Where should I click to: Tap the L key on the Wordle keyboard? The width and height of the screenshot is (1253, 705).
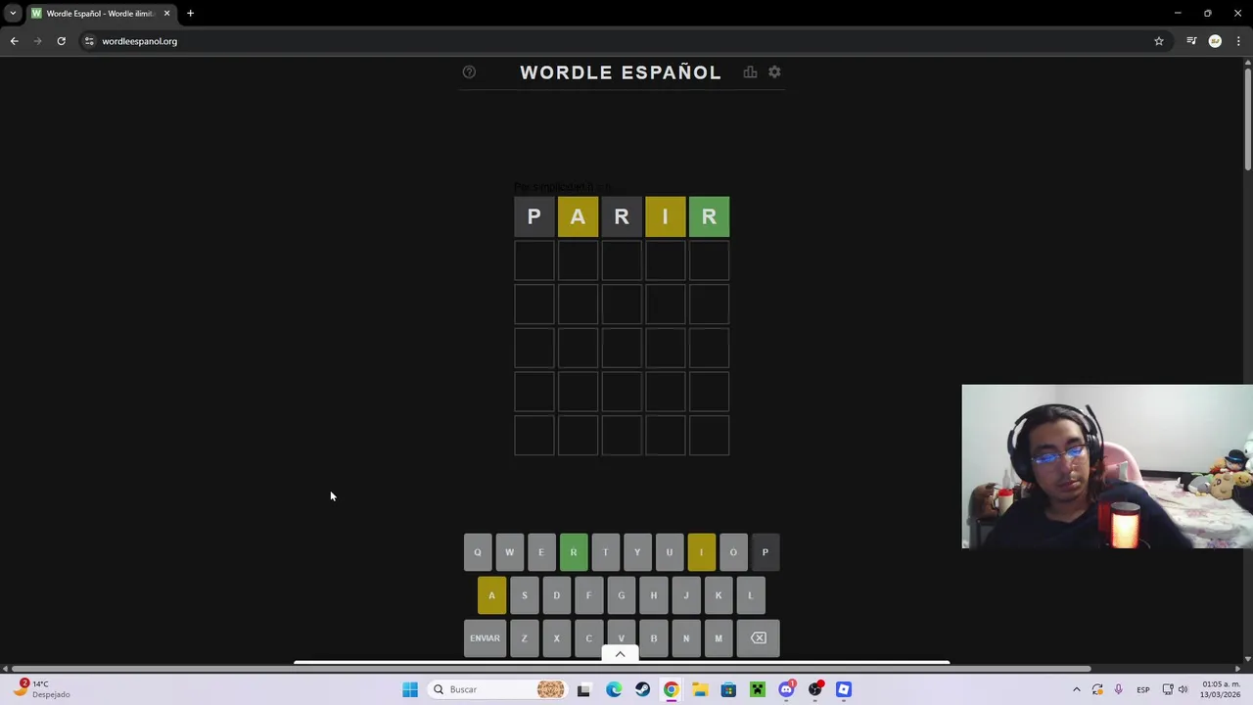point(751,595)
